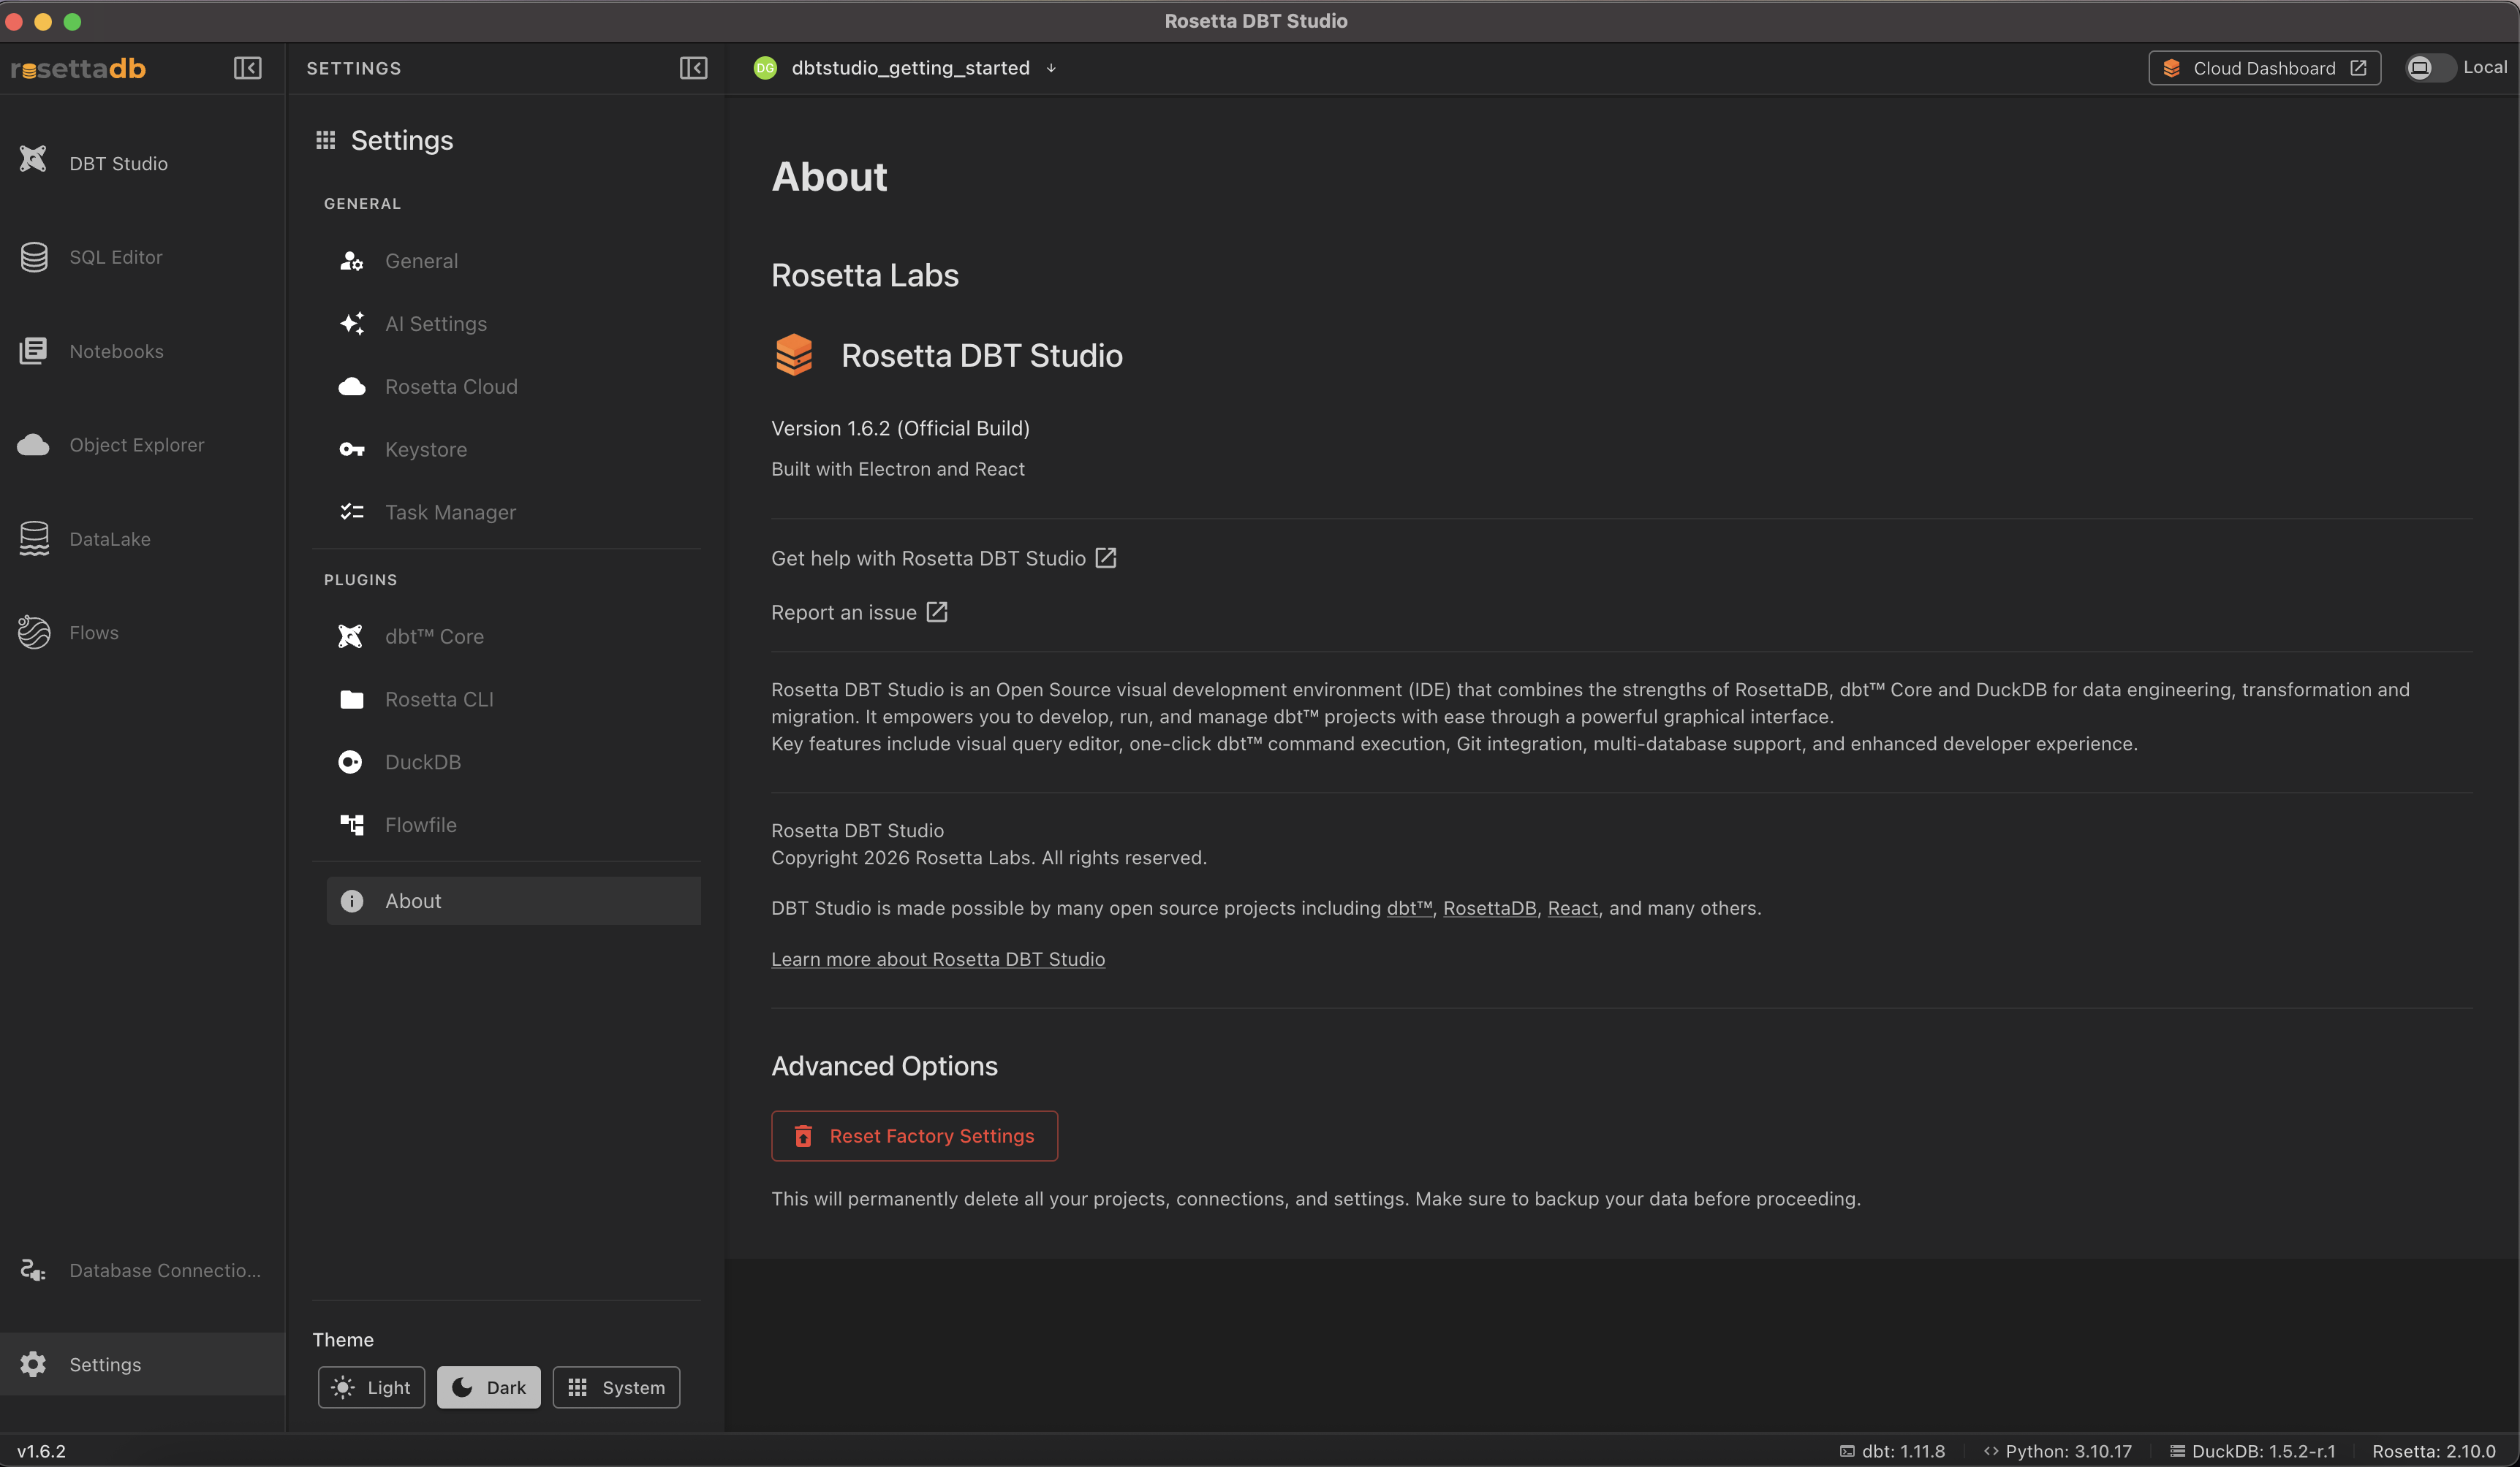
Task: Click the external link icon beside Report an issue
Action: 936,611
